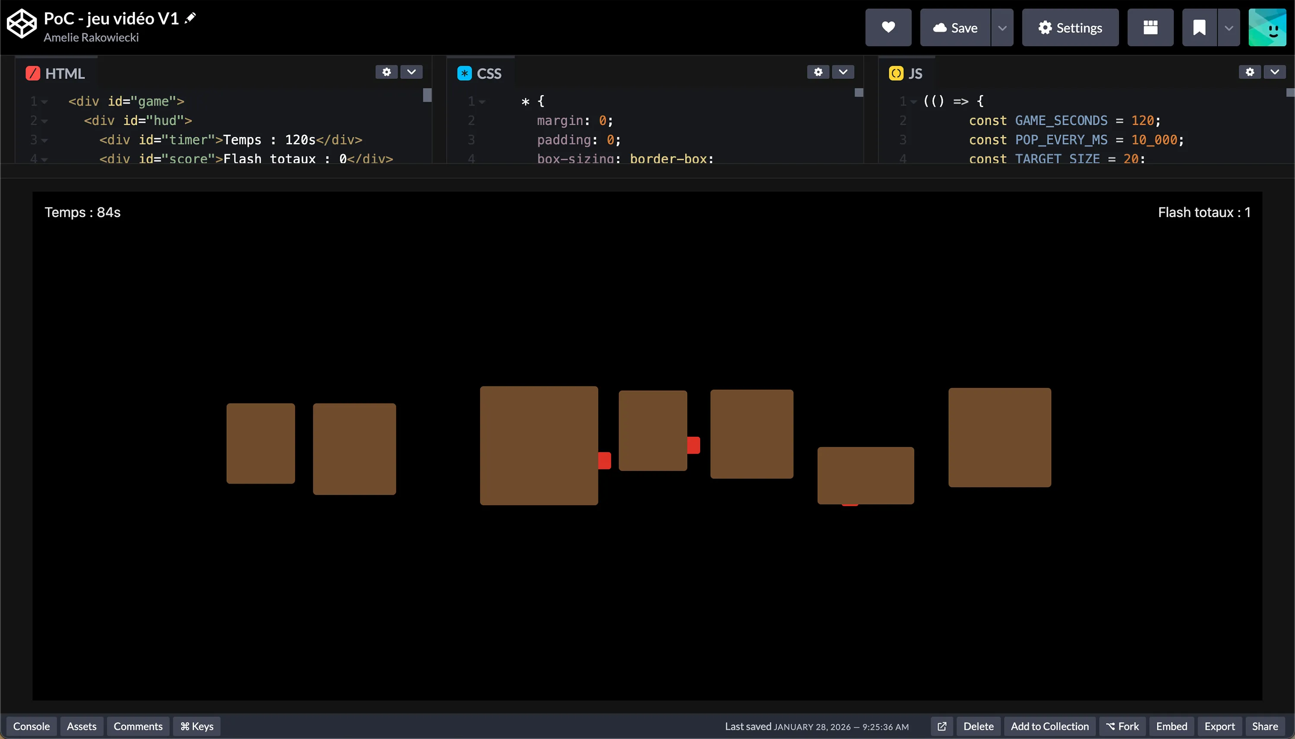This screenshot has height=739, width=1295.
Task: Save the pen
Action: (x=955, y=27)
